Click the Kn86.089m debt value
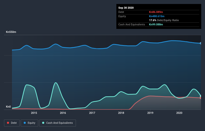 [x=156, y=12]
